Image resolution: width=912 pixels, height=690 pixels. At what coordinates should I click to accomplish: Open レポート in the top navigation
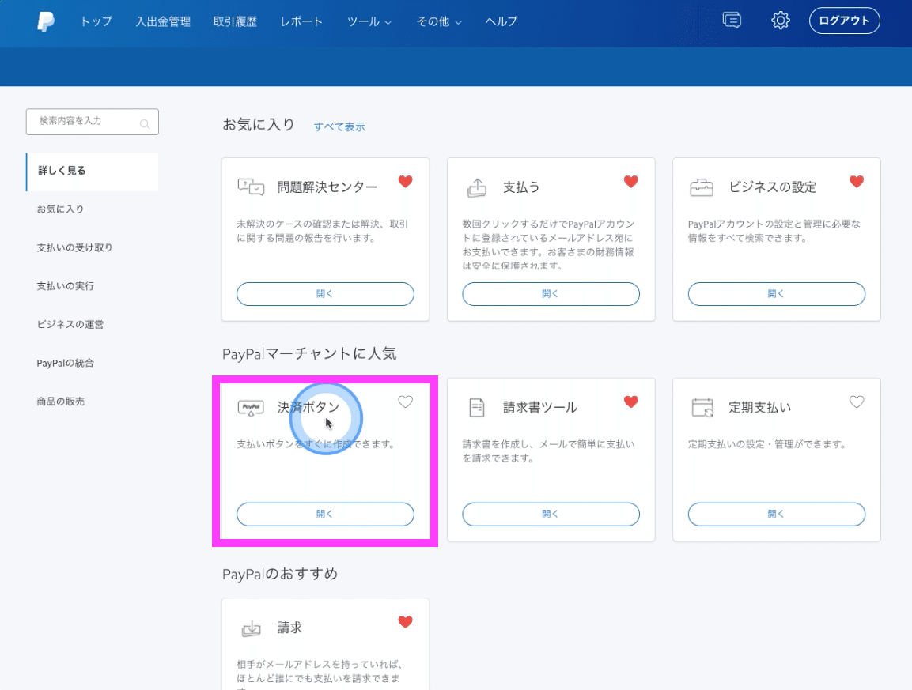tap(301, 21)
